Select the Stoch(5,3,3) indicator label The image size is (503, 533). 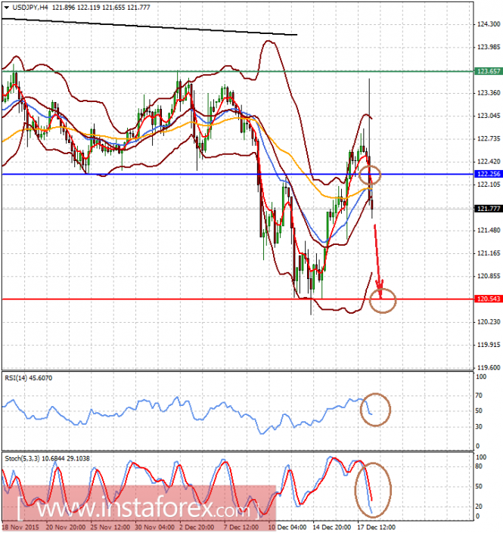47,459
